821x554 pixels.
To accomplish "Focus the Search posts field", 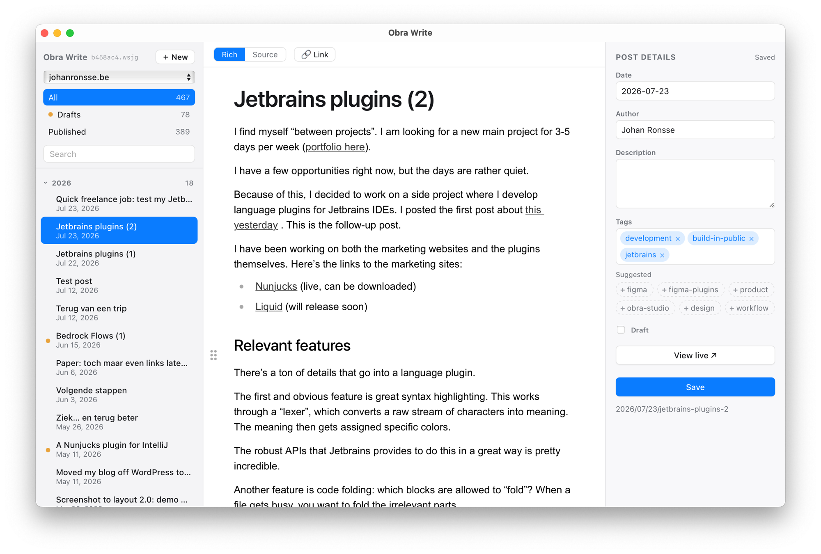I will [119, 154].
